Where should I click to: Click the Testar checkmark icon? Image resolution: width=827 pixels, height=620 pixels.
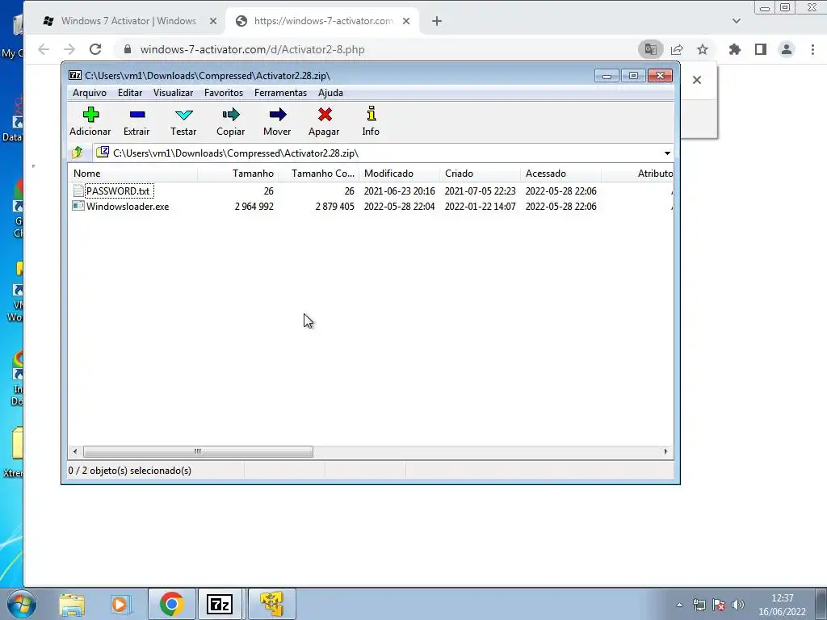tap(183, 115)
